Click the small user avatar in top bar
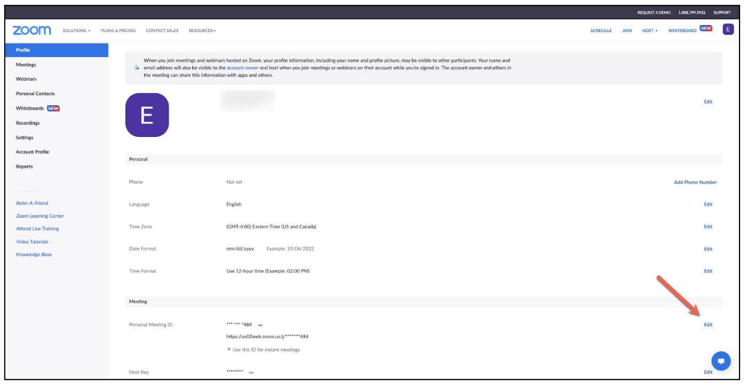Image resolution: width=746 pixels, height=385 pixels. [x=728, y=29]
